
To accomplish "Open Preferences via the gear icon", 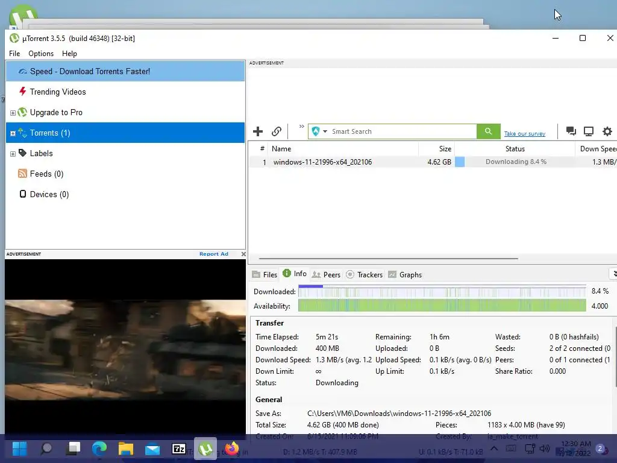I will pos(607,131).
